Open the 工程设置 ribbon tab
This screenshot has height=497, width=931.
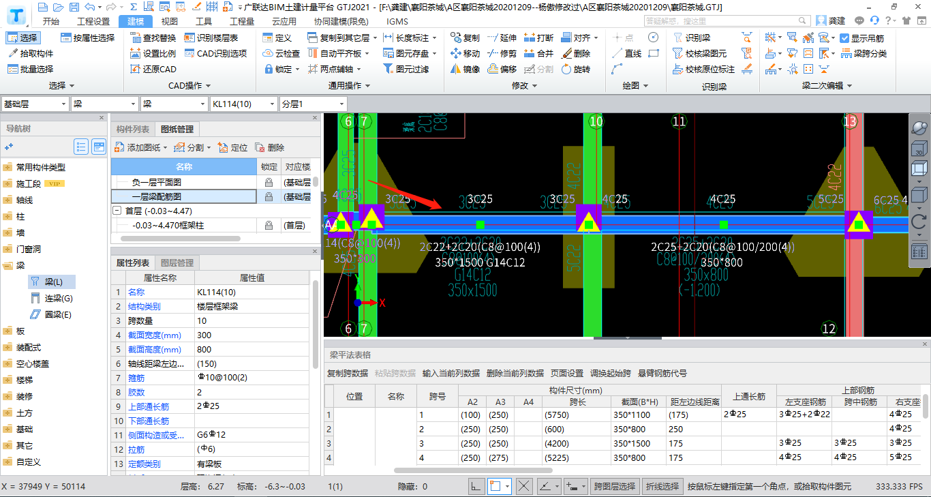pyautogui.click(x=93, y=21)
